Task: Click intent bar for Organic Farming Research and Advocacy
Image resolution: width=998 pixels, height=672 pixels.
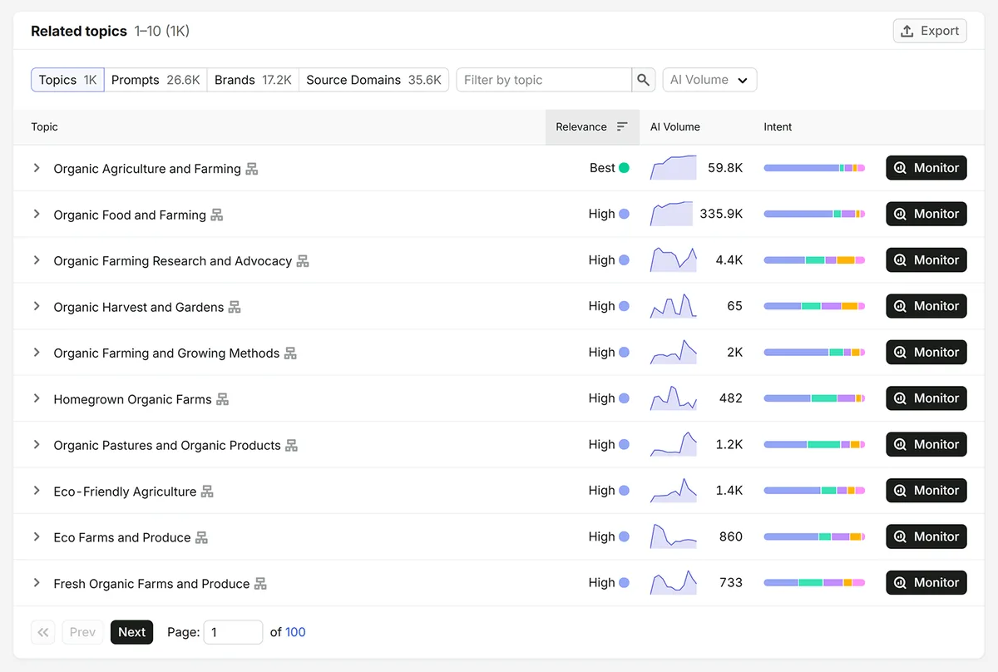Action: tap(814, 260)
